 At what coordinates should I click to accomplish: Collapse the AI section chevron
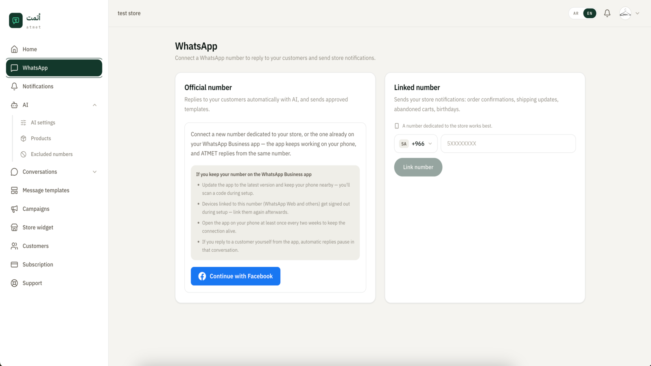[x=95, y=105]
